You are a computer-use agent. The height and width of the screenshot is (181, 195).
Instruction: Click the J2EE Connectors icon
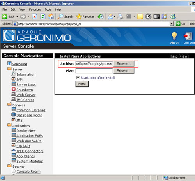(x=13, y=150)
